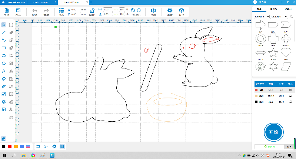The width and height of the screenshot is (296, 159).
Task: Pick the rectangle drawing tool
Action: click(x=4, y=48)
